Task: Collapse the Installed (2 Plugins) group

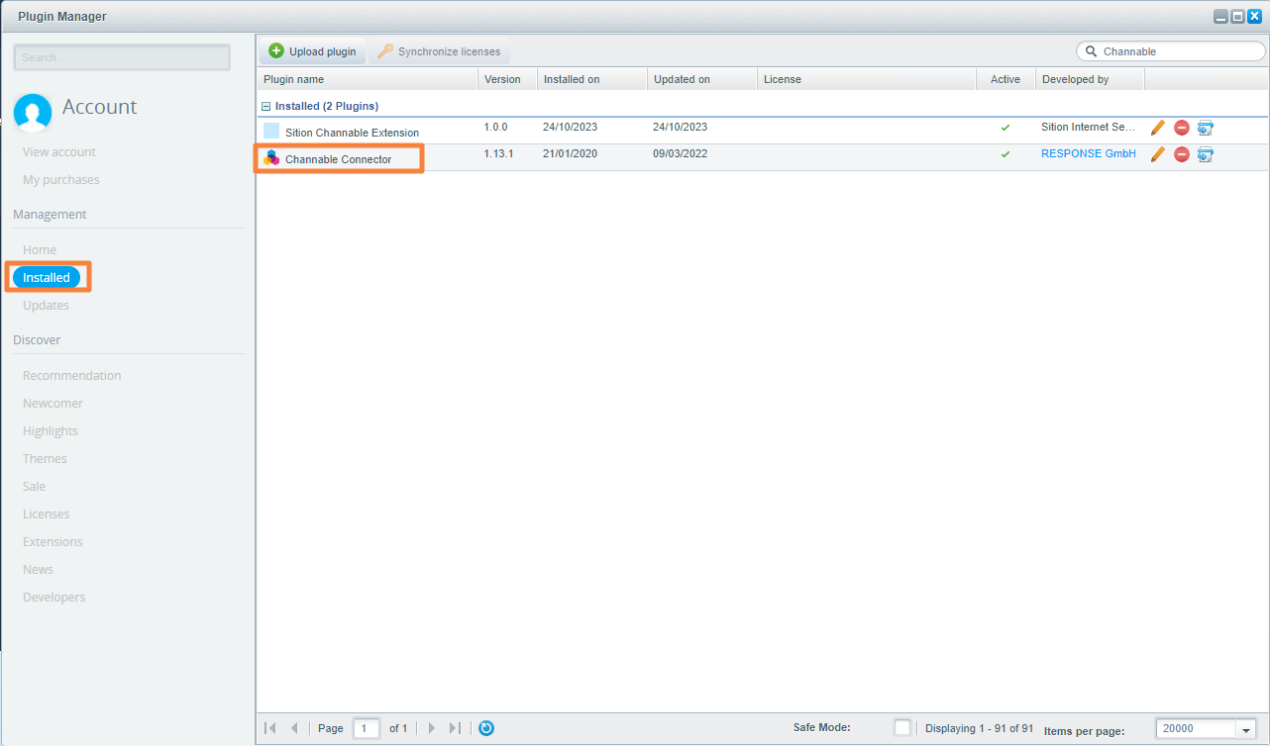Action: click(265, 106)
